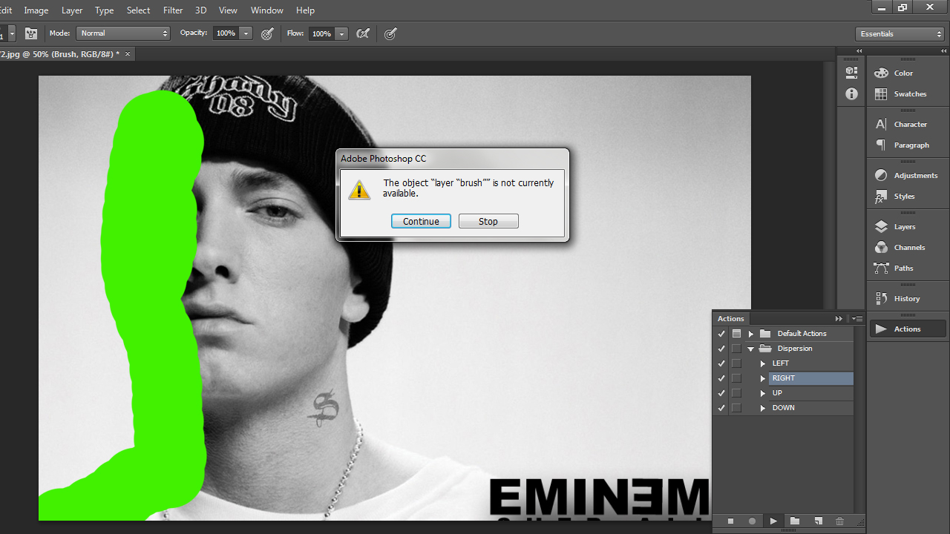Collapse the icon dock double-arrow

point(859,50)
